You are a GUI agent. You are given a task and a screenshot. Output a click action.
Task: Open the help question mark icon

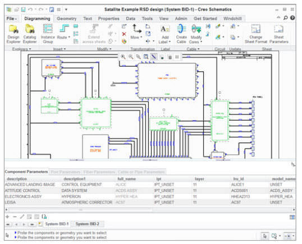click(x=292, y=18)
